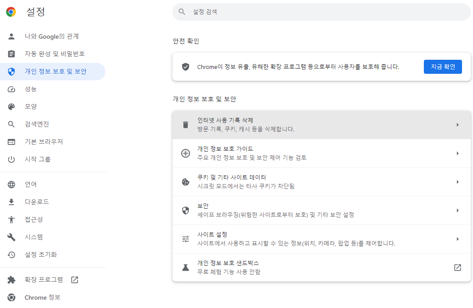Click the browser window icon for 기본 브라우저
This screenshot has height=308, width=473.
pos(11,141)
